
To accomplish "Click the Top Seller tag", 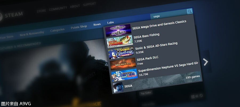I will [146, 93].
